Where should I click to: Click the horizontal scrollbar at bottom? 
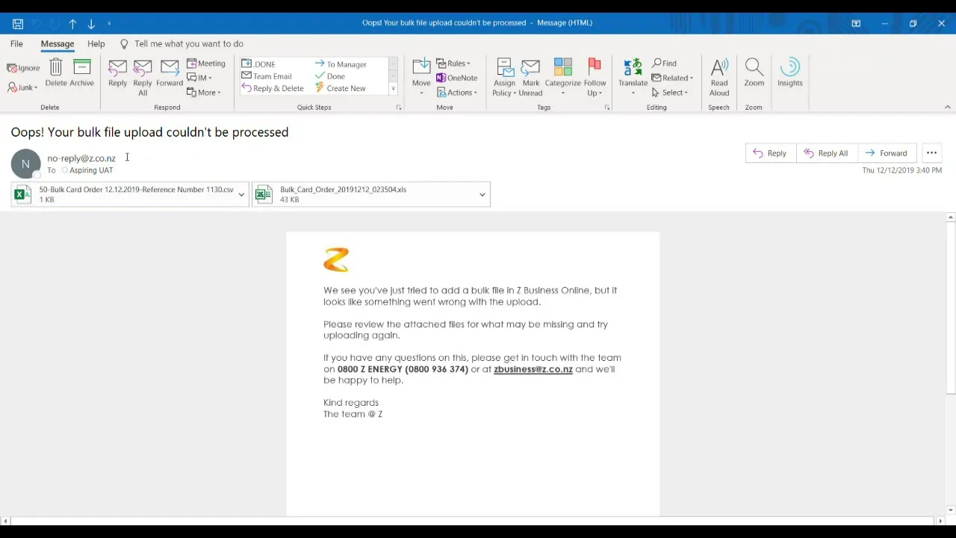tap(471, 521)
